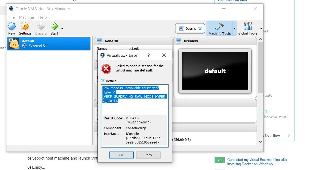This screenshot has height=170, width=309.
Task: Select the default VM in the list
Action: (49, 43)
